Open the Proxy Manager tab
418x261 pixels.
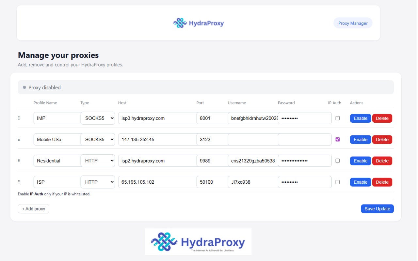[353, 23]
